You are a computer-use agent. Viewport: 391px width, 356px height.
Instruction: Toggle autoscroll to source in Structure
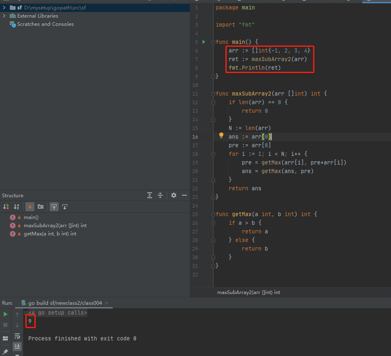pyautogui.click(x=54, y=207)
